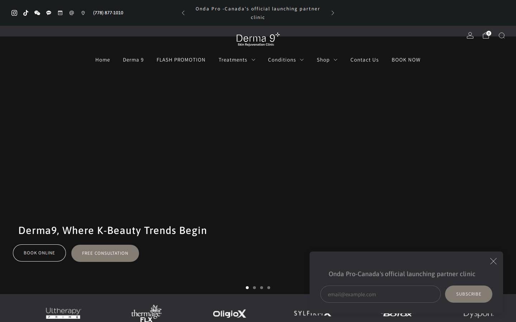Open the Contact Us menu item

[x=364, y=60]
